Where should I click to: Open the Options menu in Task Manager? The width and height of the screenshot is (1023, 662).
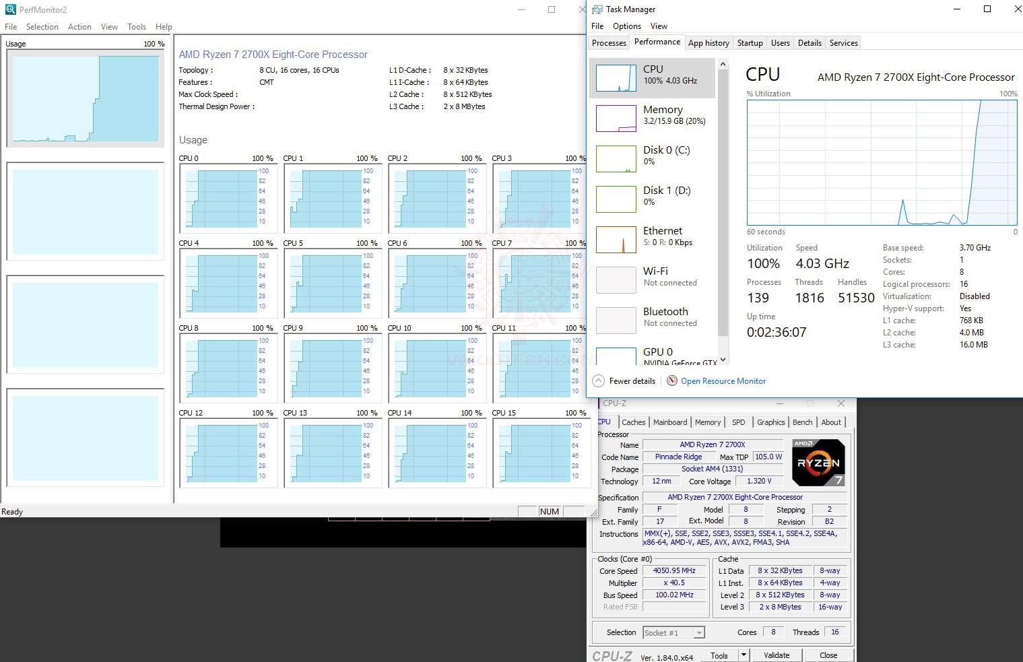point(627,26)
